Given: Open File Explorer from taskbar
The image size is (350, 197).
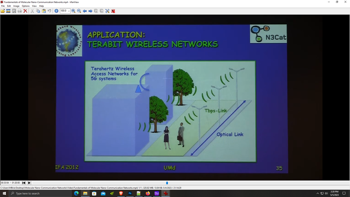Looking at the screenshot, I should (x=85, y=193).
